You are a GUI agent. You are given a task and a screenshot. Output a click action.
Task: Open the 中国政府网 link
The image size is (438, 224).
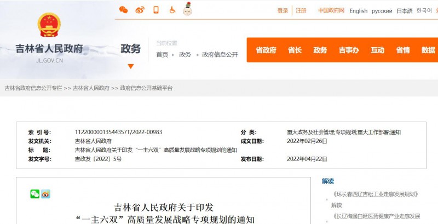coord(331,10)
